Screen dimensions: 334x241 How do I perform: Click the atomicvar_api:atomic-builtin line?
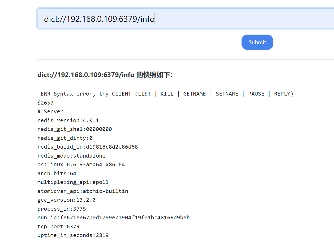pyautogui.click(x=83, y=191)
